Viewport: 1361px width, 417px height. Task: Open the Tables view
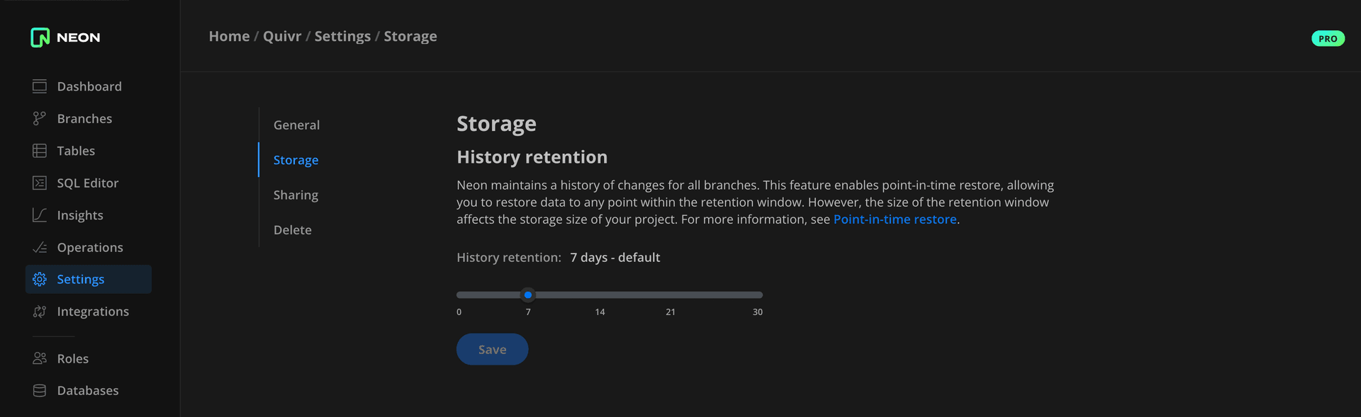(x=76, y=150)
